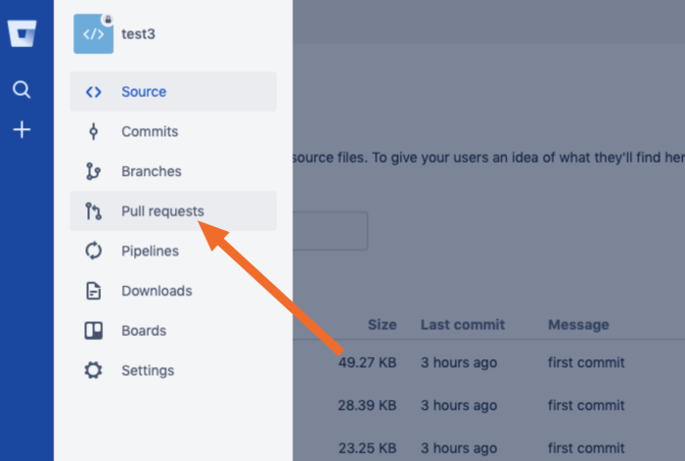Viewport: 685px width, 461px height.
Task: Click the plus create icon
Action: pyautogui.click(x=22, y=129)
